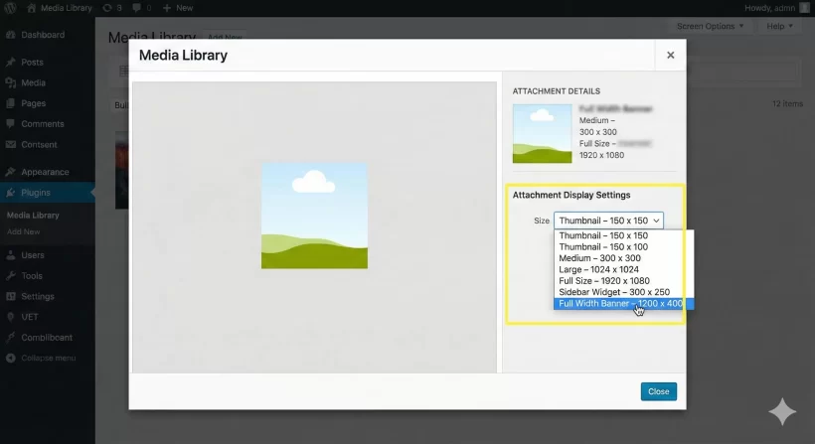The width and height of the screenshot is (815, 444).
Task: Click the Attachment Display Settings heading
Action: tap(571, 195)
